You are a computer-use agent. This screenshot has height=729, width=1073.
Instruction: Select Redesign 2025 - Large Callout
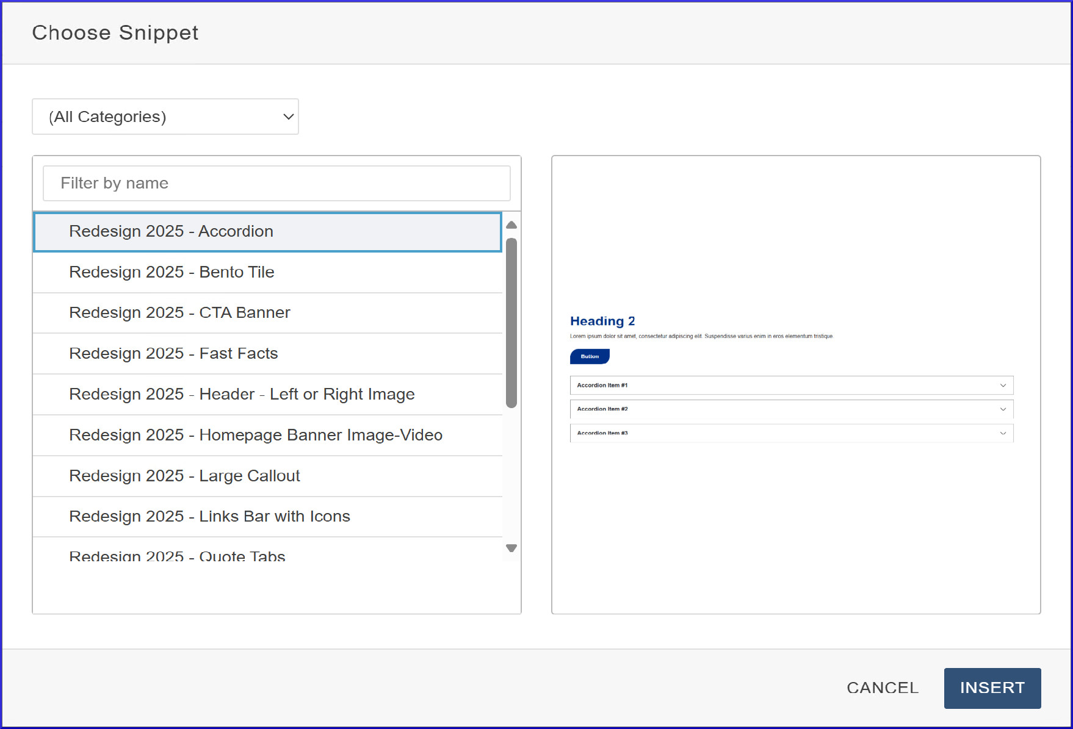coord(267,476)
